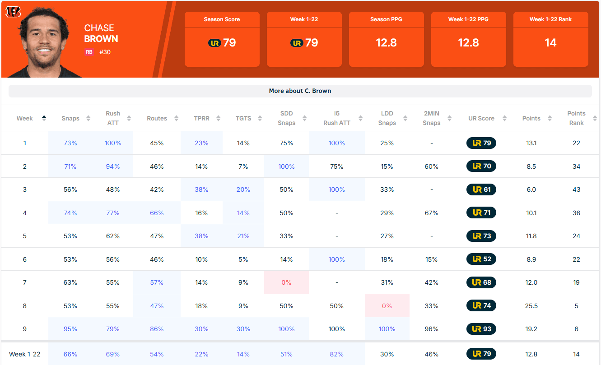Click the Points column header
This screenshot has width=601, height=365.
pos(531,118)
